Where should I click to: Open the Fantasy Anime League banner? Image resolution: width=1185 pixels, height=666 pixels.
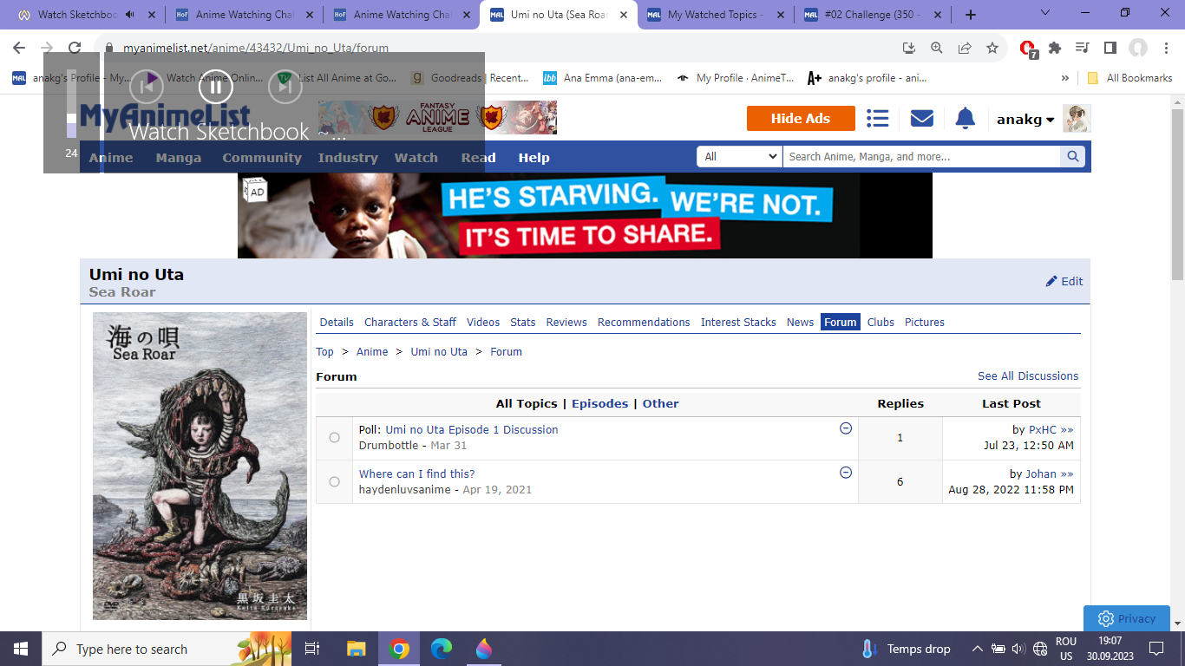point(437,117)
